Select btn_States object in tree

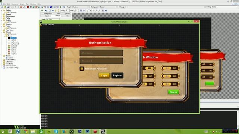click(14, 48)
